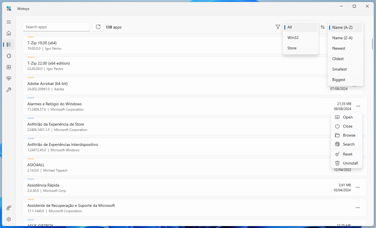The image size is (376, 228).
Task: Open the Tweaks wrench sidebar icon
Action: pos(9,90)
